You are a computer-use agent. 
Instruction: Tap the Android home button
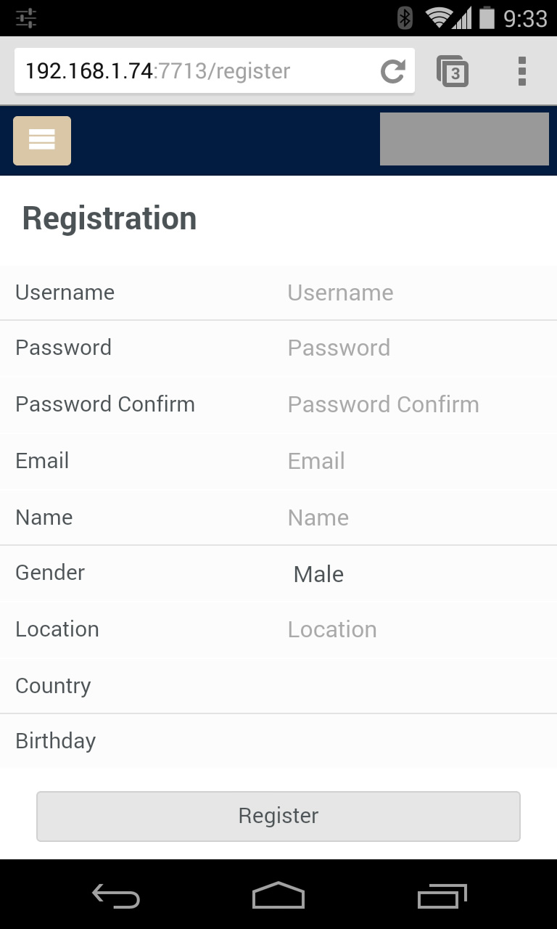tap(278, 896)
